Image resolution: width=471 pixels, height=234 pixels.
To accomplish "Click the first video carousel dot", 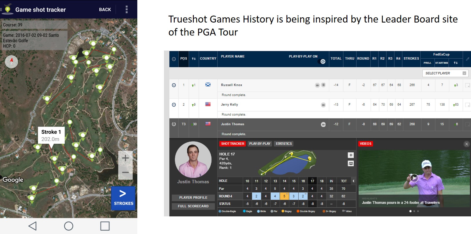I will [x=410, y=211].
